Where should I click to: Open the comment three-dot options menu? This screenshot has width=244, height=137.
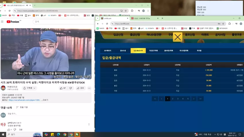click(89, 124)
